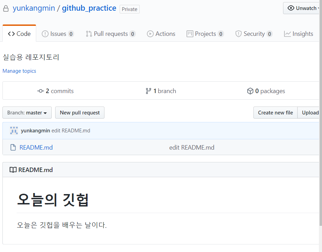Click the README.md panel header title
The image size is (322, 252).
click(36, 170)
